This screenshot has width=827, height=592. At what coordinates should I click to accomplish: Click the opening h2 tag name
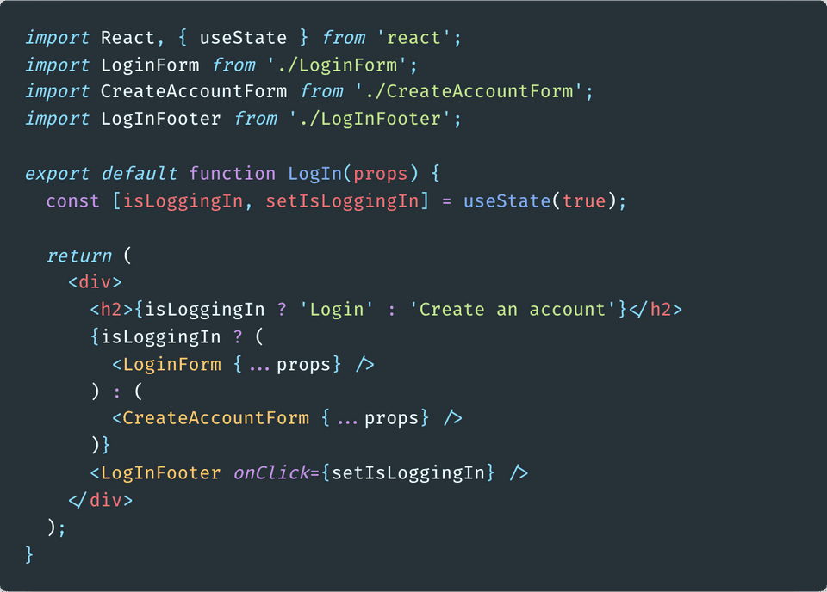(x=112, y=310)
